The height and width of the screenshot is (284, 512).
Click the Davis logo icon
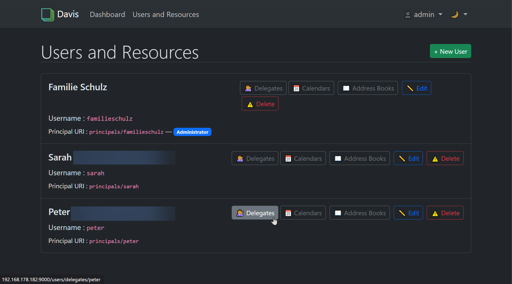pos(48,14)
